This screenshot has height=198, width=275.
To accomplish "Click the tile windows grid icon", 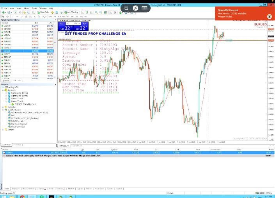I will pyautogui.click(x=105, y=12).
